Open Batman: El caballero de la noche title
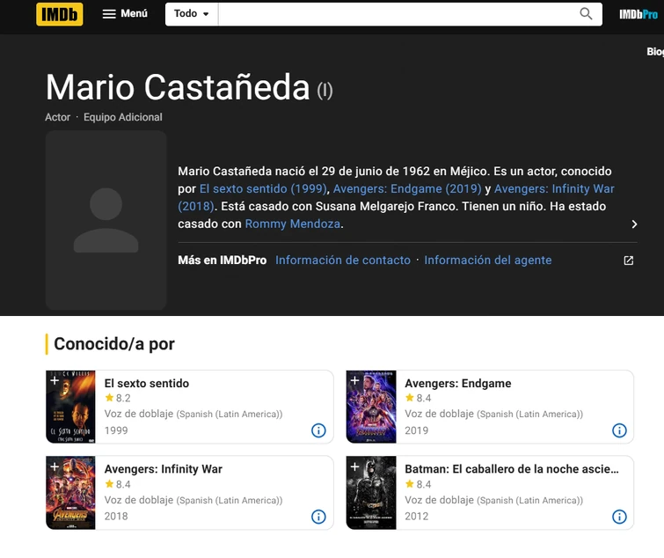 tap(512, 469)
